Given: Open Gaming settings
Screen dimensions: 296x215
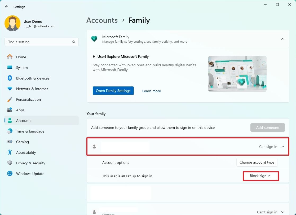Looking at the screenshot, I should [23, 142].
